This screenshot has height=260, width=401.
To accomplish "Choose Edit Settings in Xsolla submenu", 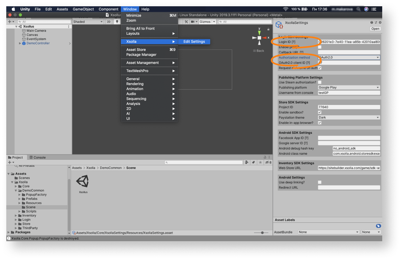I will pyautogui.click(x=194, y=42).
